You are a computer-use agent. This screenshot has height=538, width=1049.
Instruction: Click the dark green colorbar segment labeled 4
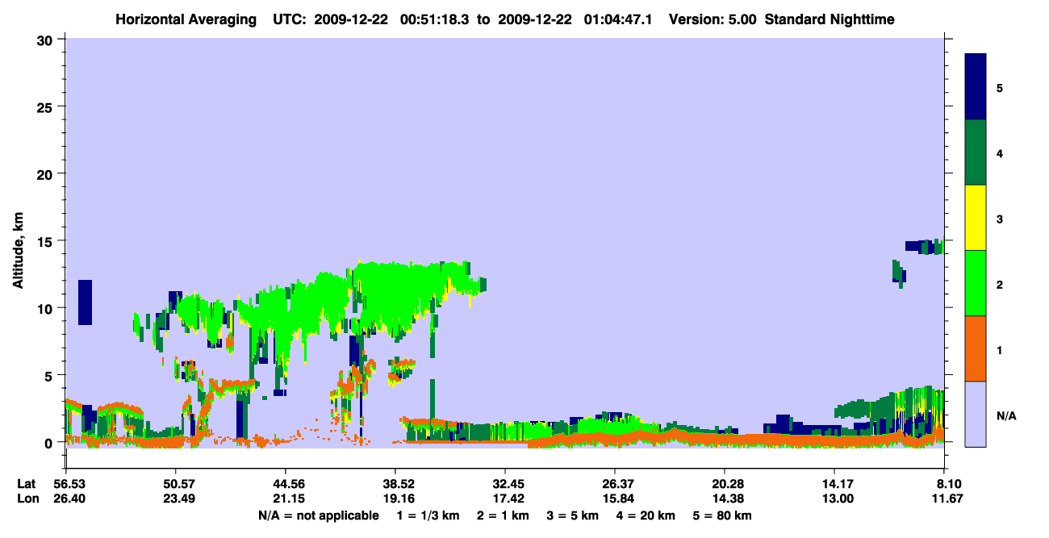click(976, 152)
